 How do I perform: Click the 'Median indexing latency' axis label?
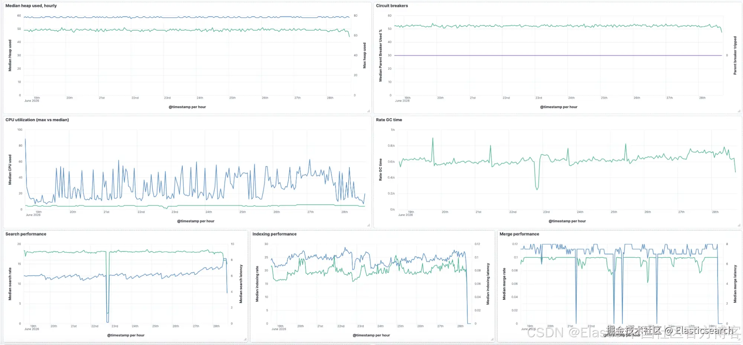(488, 284)
